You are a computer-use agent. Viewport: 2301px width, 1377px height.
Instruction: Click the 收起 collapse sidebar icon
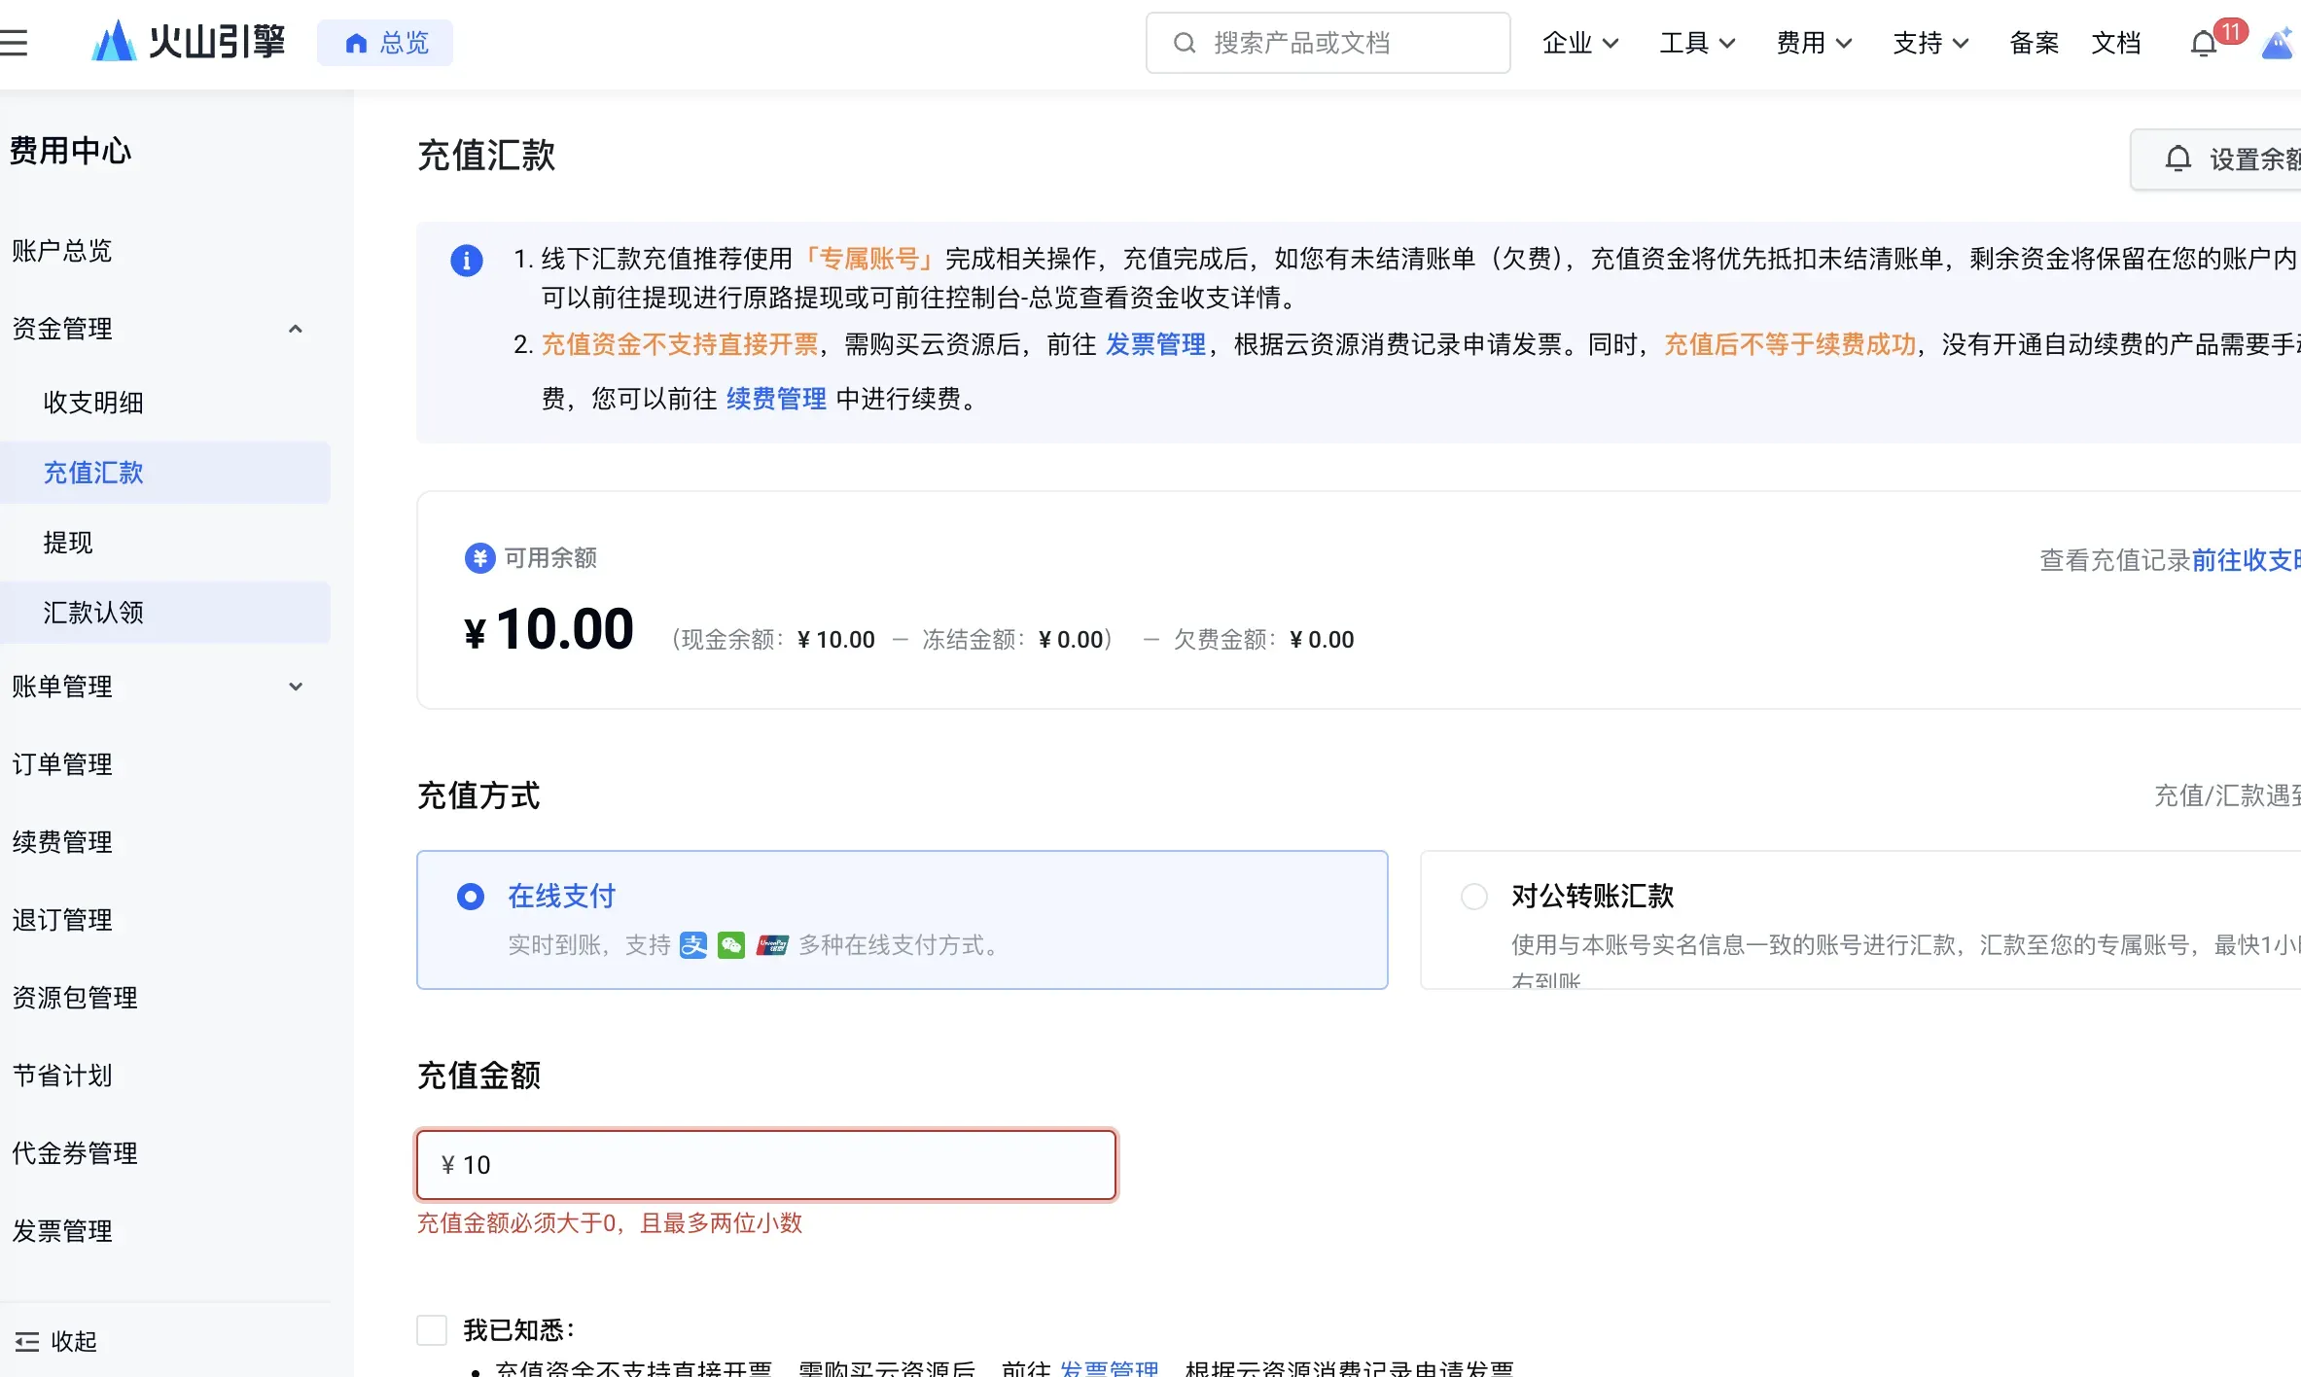[27, 1342]
